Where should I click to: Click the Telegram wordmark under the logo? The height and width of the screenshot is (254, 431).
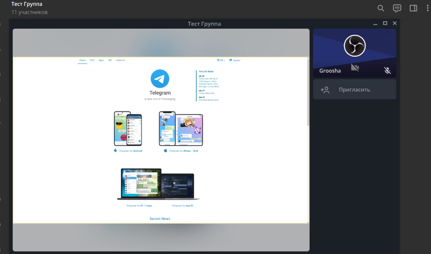coord(160,93)
